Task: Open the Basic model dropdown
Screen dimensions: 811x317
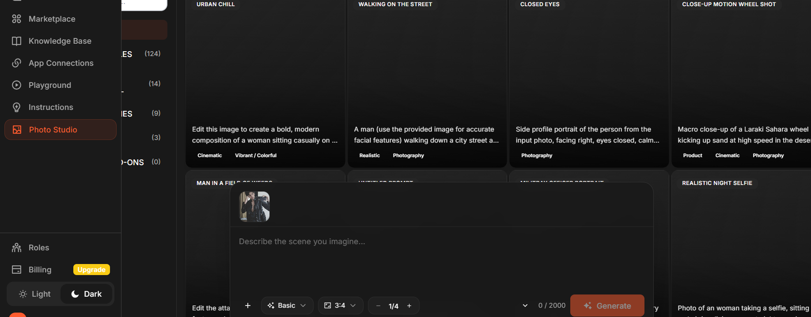Action: (x=287, y=306)
